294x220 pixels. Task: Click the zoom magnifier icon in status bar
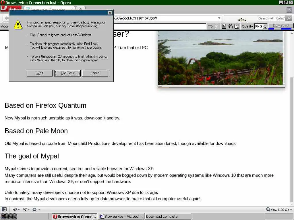pos(268,209)
